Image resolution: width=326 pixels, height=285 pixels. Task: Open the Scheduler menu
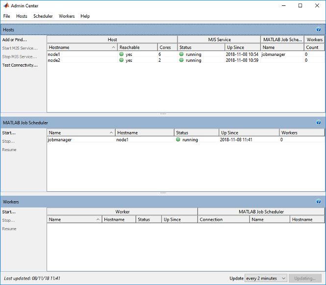(x=43, y=16)
